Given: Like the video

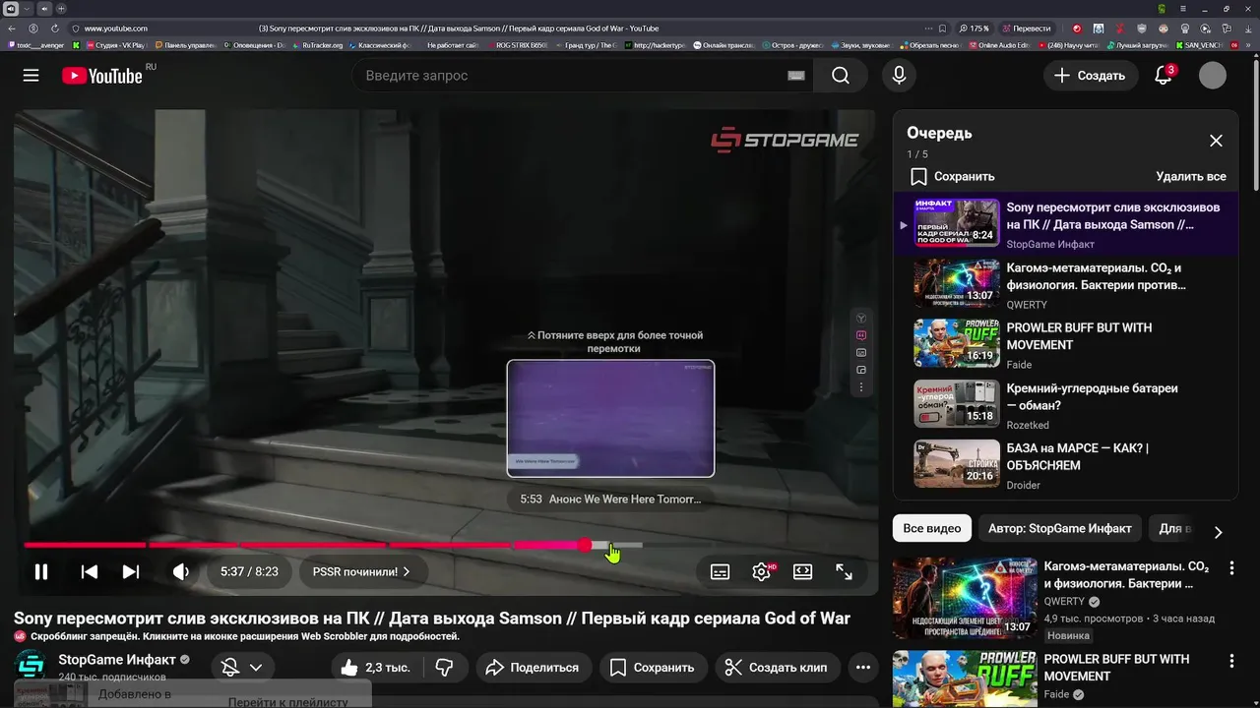Looking at the screenshot, I should click(374, 668).
